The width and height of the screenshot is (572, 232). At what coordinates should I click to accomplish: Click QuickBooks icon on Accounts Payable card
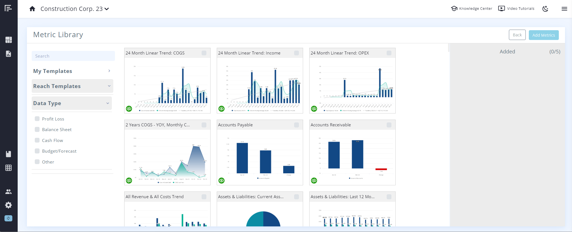click(x=222, y=180)
